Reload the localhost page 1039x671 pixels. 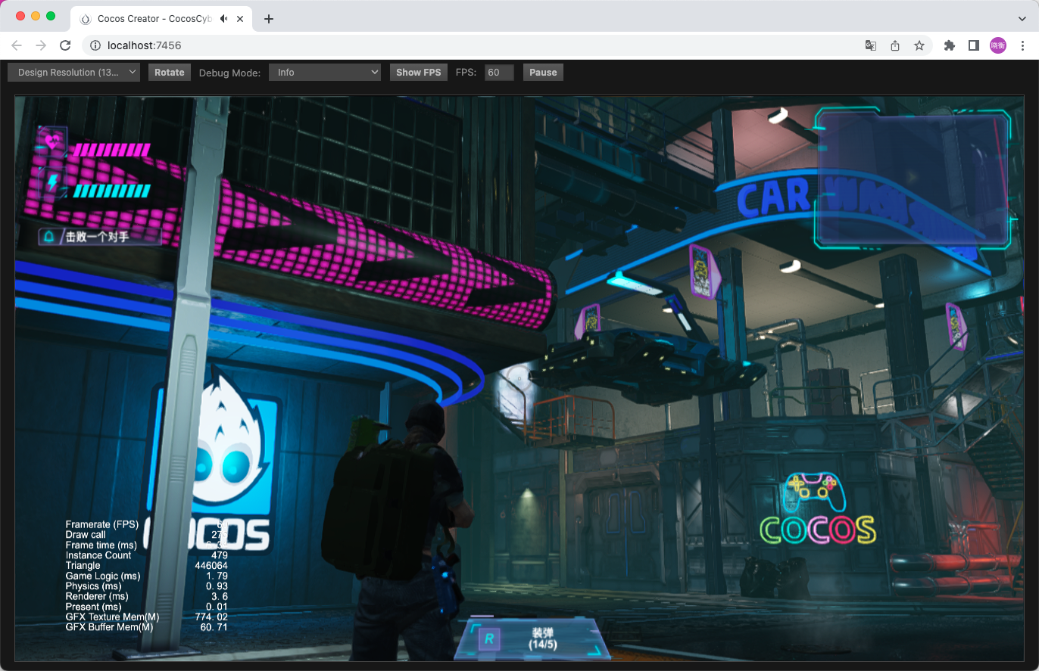(x=65, y=45)
